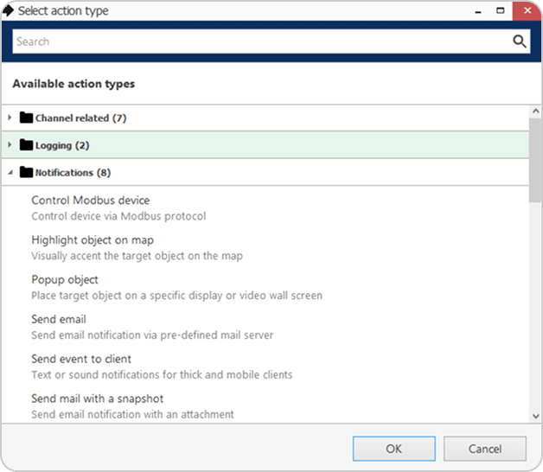Image resolution: width=543 pixels, height=472 pixels.
Task: Close the Select action type dialog
Action: coord(522,11)
